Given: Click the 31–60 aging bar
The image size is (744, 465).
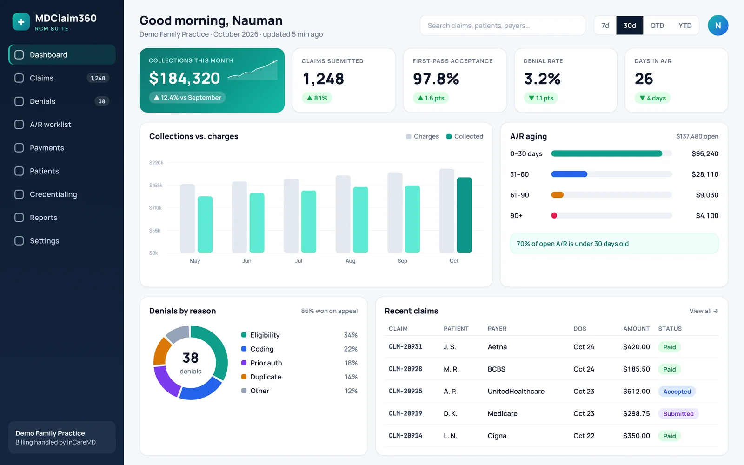Looking at the screenshot, I should 569,174.
